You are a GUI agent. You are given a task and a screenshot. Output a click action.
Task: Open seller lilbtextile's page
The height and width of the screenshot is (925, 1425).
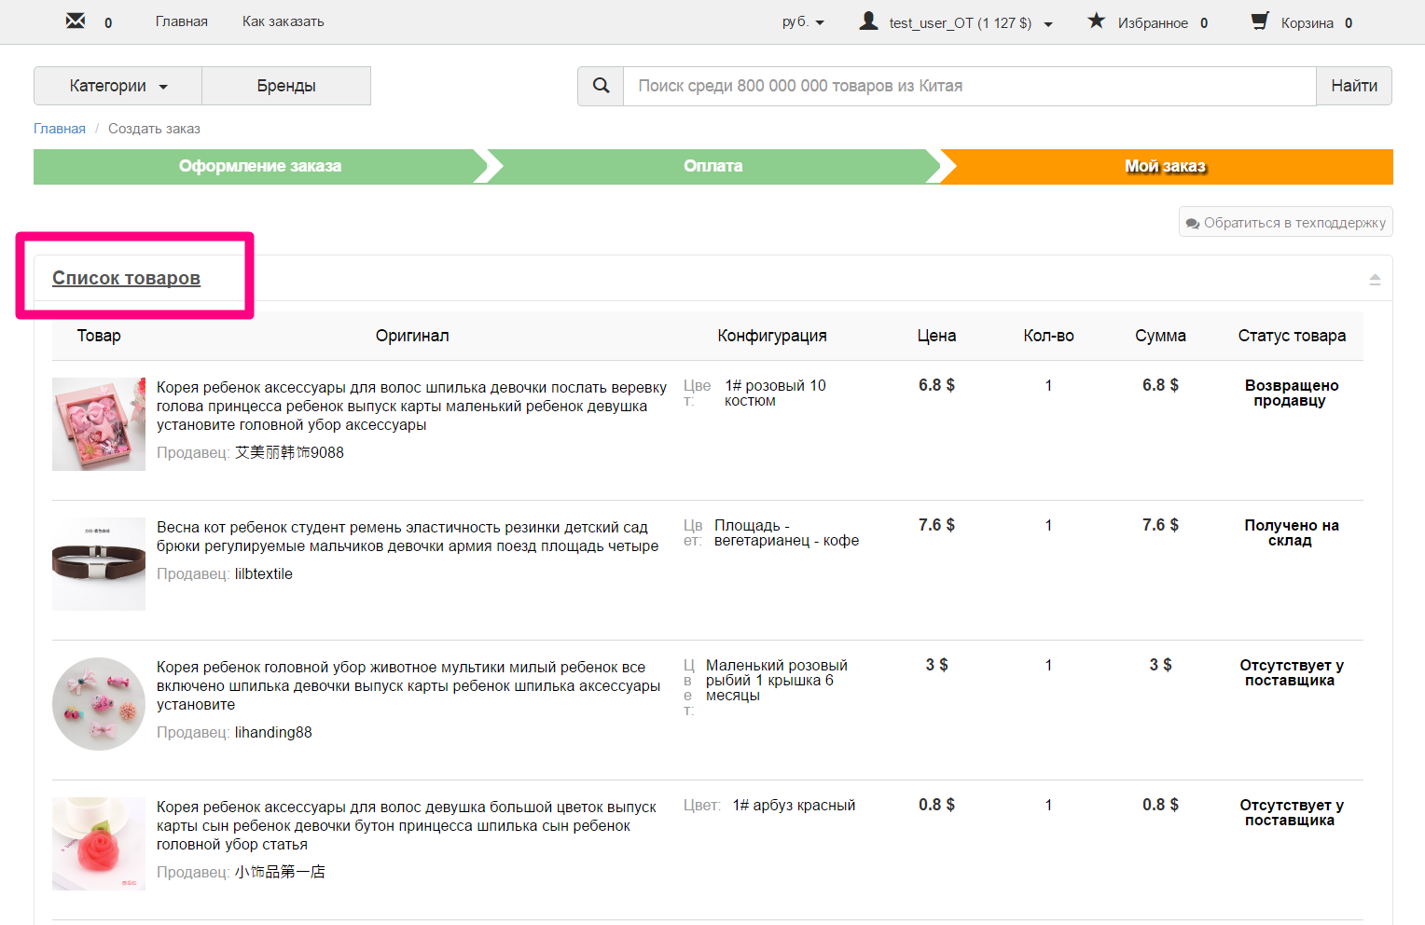(x=263, y=573)
